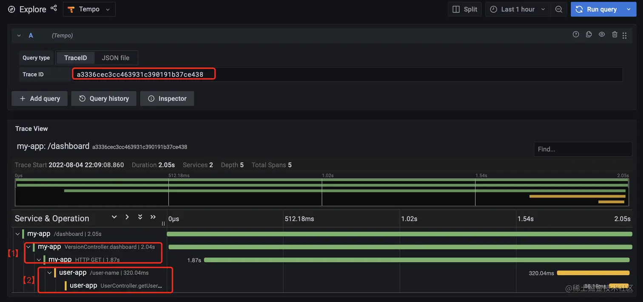Click the trace title my-app: /dashboard
This screenshot has width=643, height=302.
point(53,146)
